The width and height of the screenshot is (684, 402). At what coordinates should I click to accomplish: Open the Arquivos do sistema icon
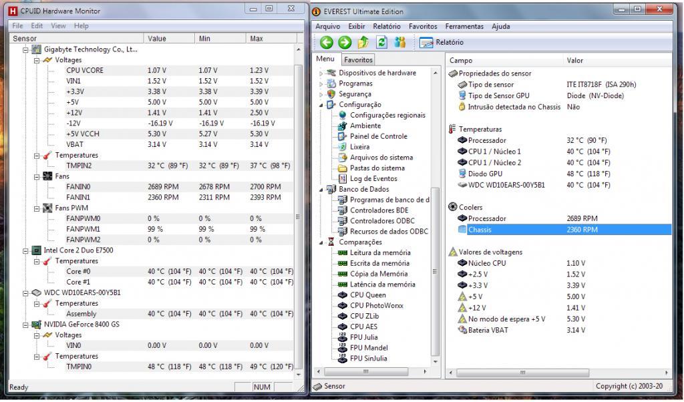343,158
